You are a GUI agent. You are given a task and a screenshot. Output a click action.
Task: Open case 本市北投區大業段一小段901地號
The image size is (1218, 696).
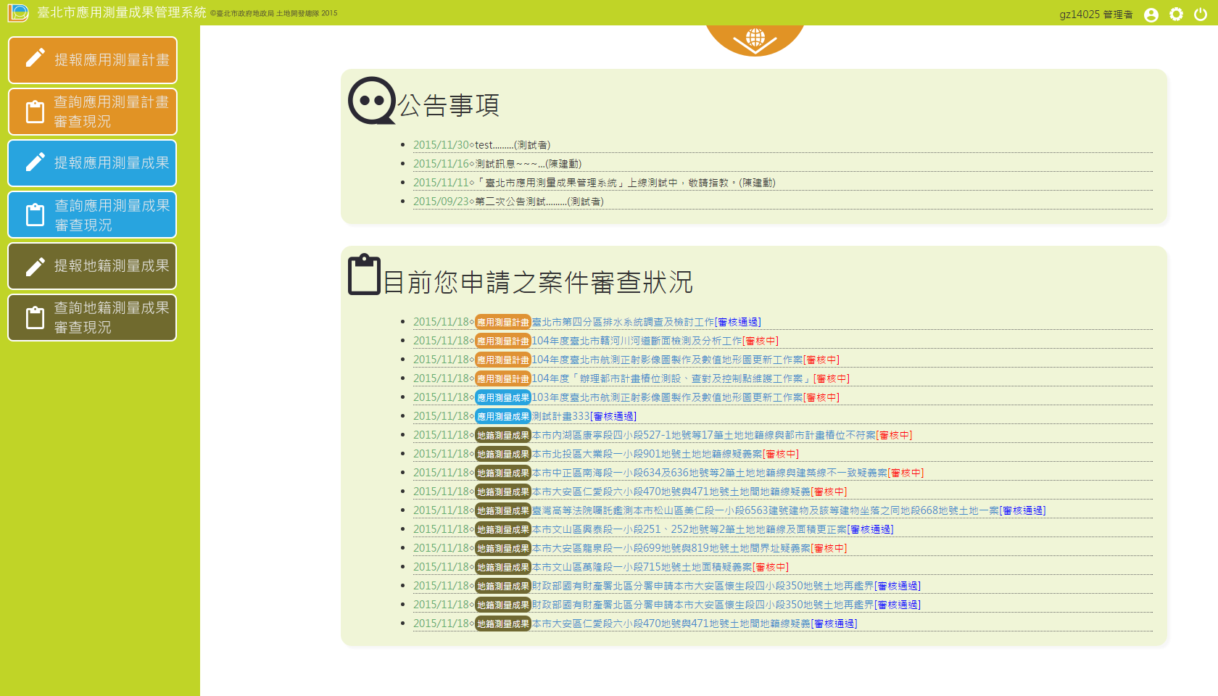[647, 454]
